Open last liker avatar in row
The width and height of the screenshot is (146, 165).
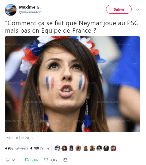pos(113,148)
